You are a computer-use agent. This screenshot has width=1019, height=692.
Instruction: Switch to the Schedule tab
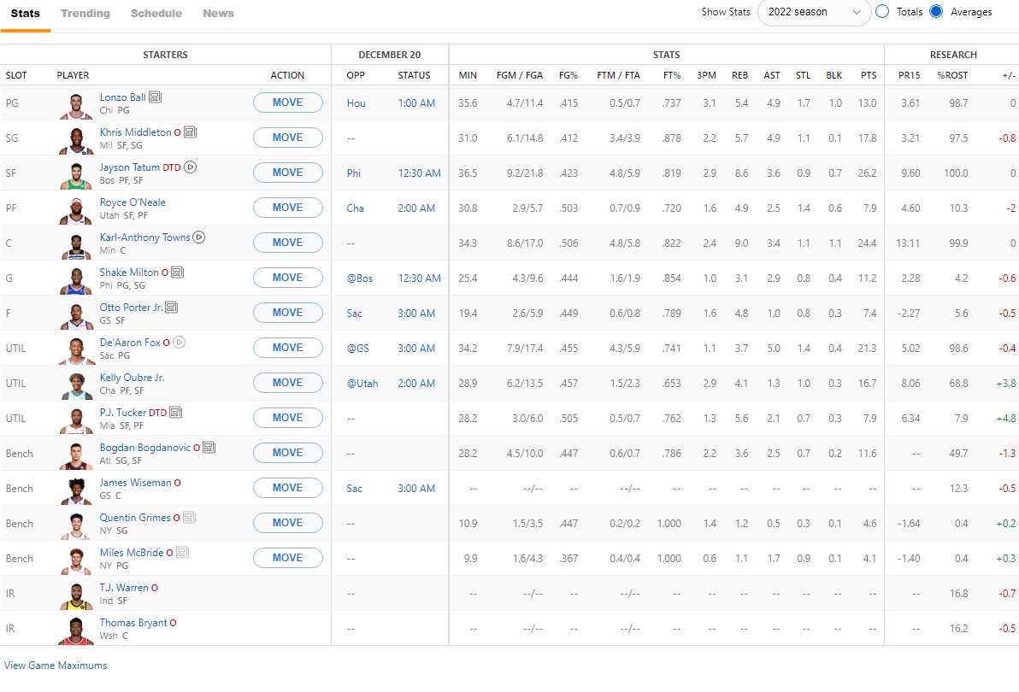pyautogui.click(x=156, y=14)
